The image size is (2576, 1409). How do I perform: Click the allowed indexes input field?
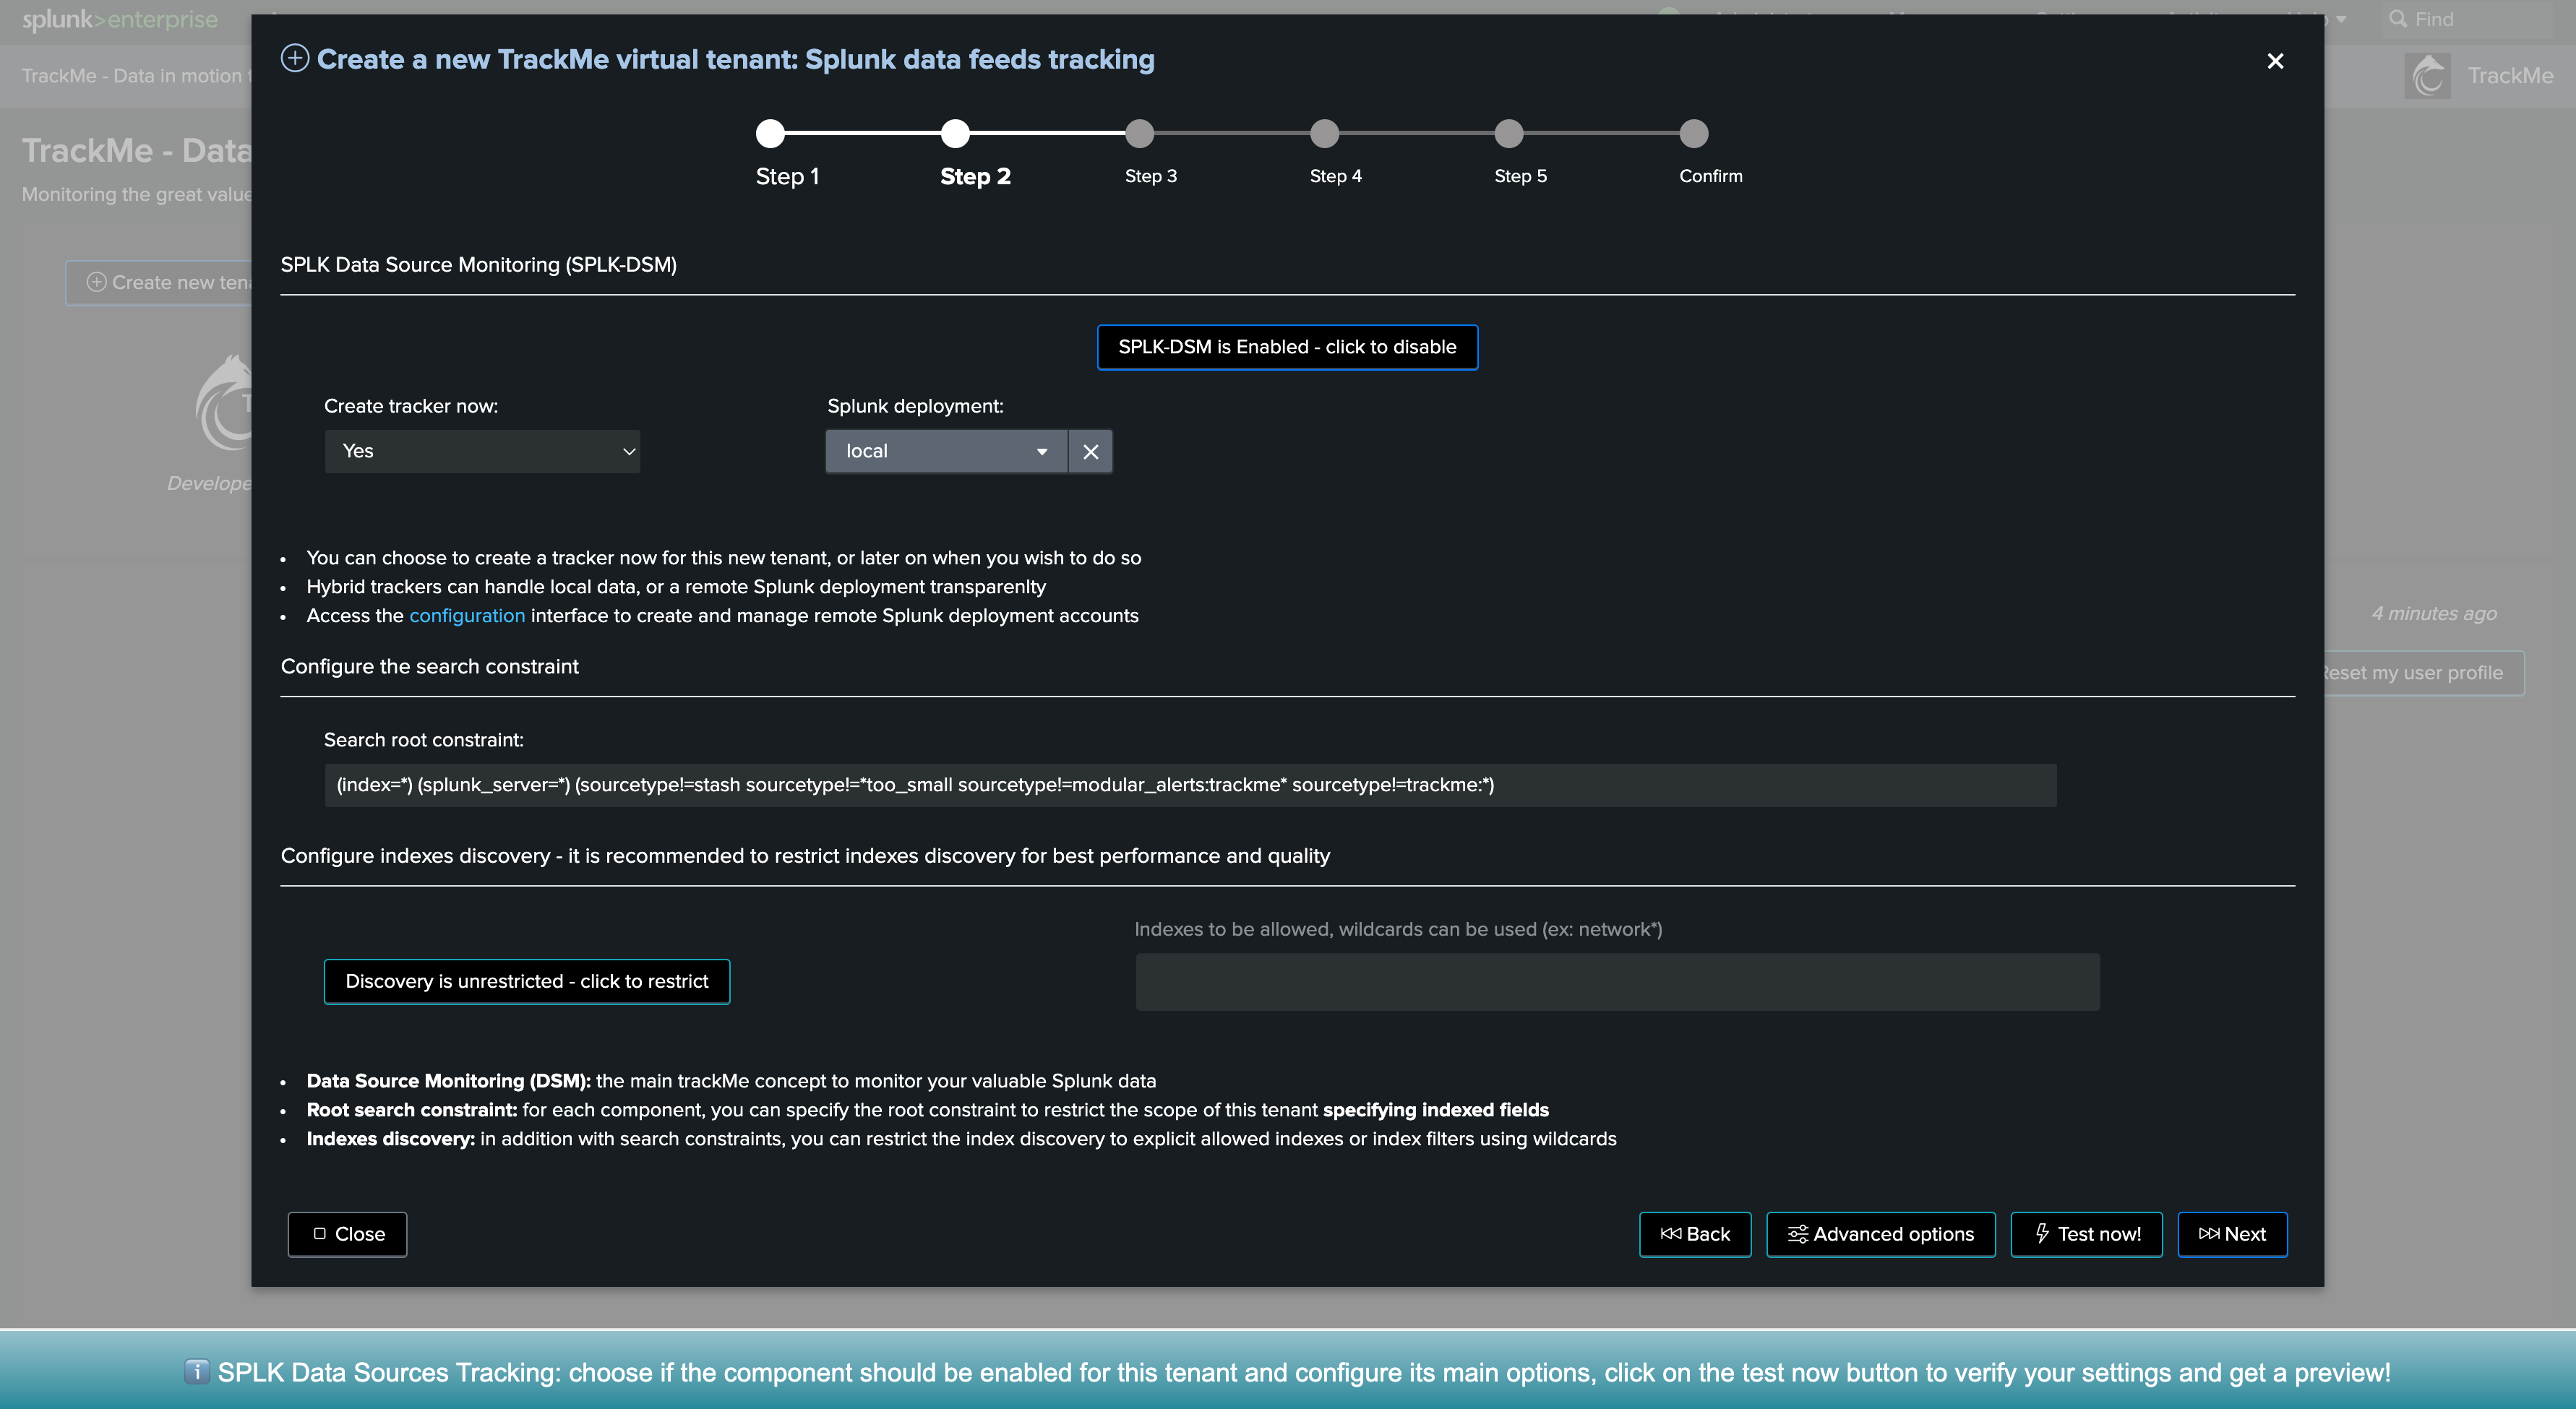point(1617,981)
